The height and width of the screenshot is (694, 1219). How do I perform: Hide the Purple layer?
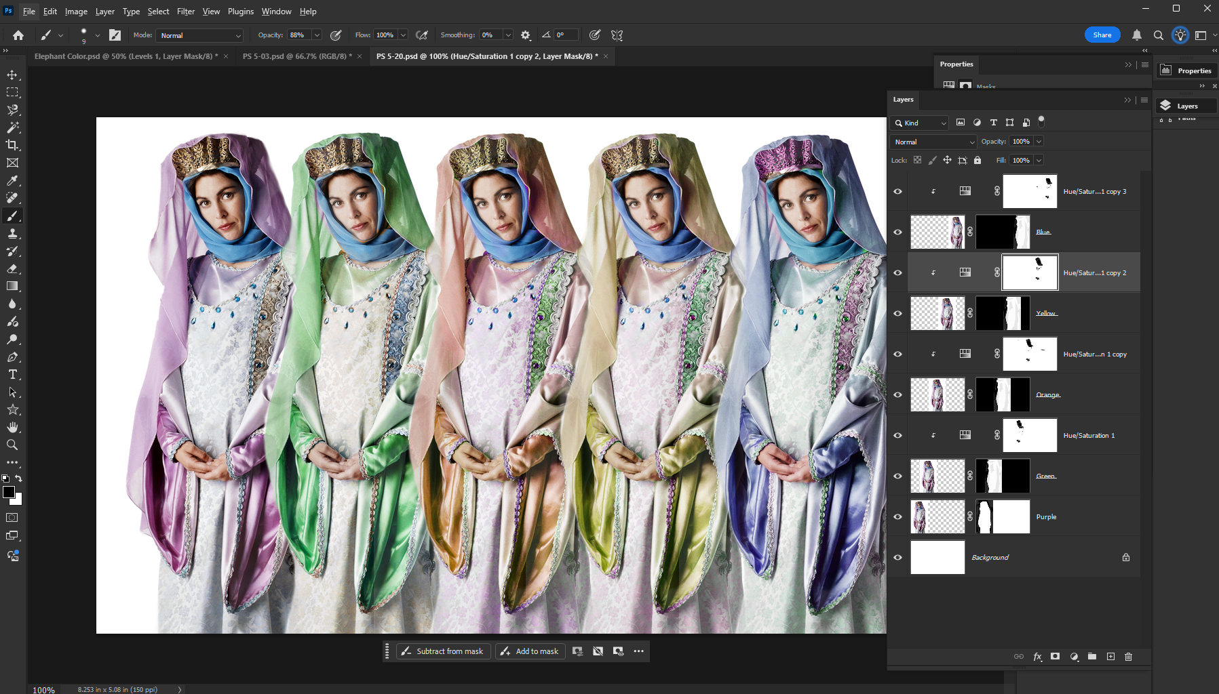(x=897, y=516)
